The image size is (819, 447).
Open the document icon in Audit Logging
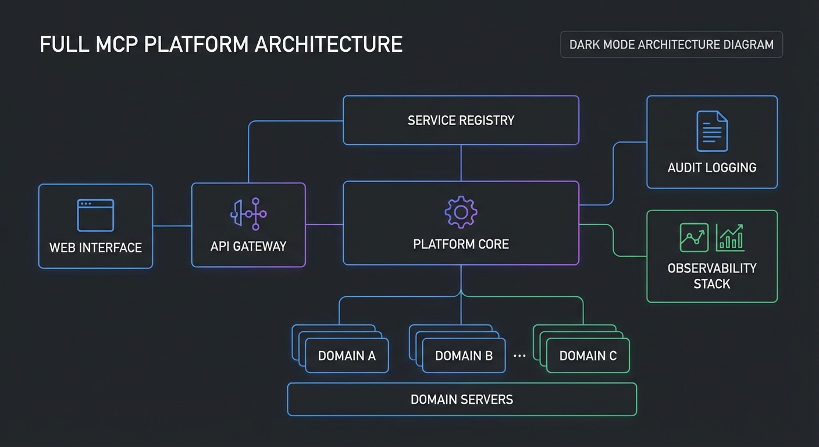pyautogui.click(x=712, y=131)
